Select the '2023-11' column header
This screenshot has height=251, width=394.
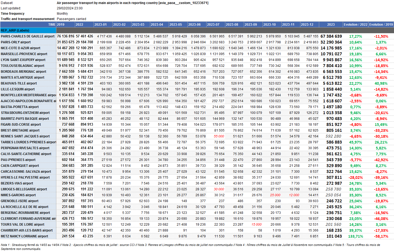pos(291,24)
